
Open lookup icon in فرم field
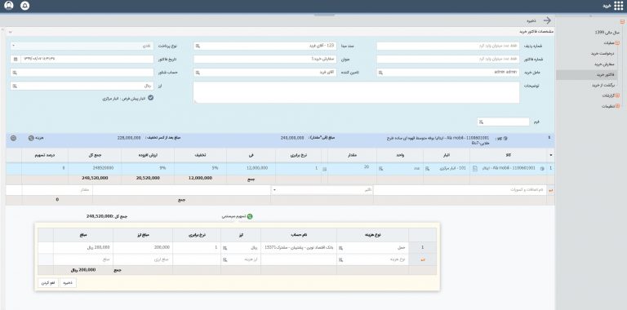[481, 122]
